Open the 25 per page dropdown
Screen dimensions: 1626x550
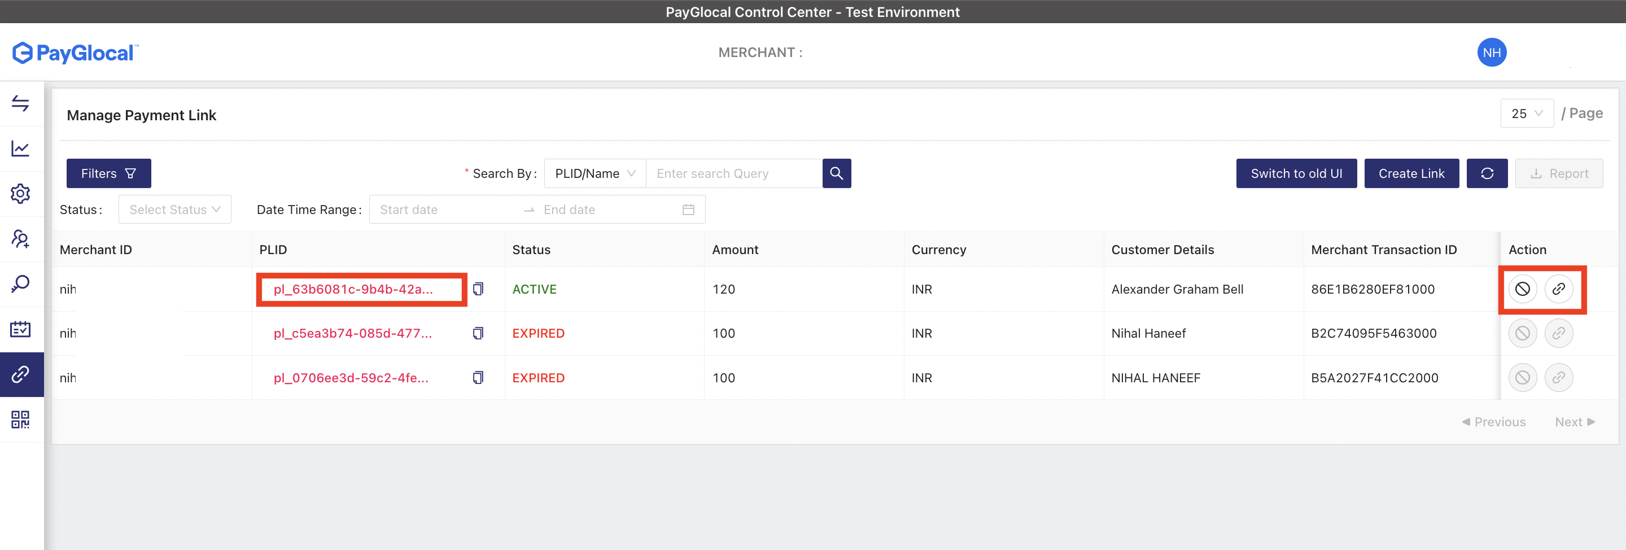pyautogui.click(x=1526, y=114)
